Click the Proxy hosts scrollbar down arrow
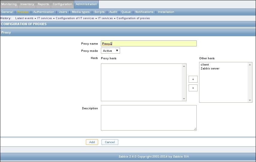Image resolution: width=256 pixels, height=162 pixels. tap(184, 99)
